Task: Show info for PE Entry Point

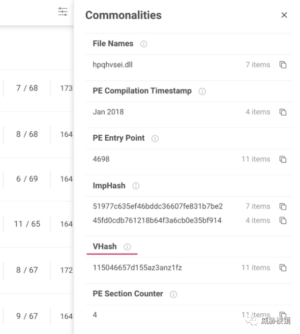Action: tap(155, 139)
